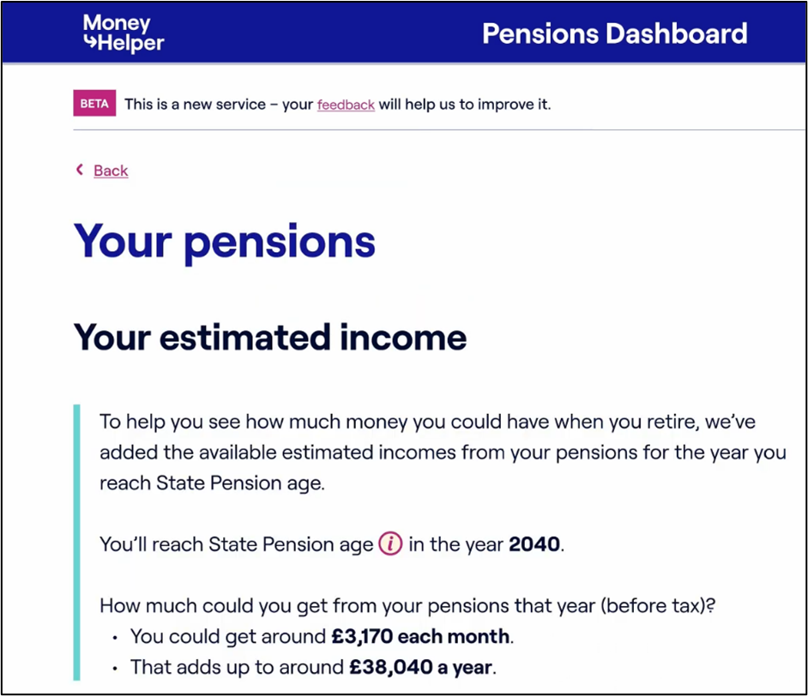Click the 'You'll reach State Pension age' text
Screen dimensions: 808x696
(236, 544)
